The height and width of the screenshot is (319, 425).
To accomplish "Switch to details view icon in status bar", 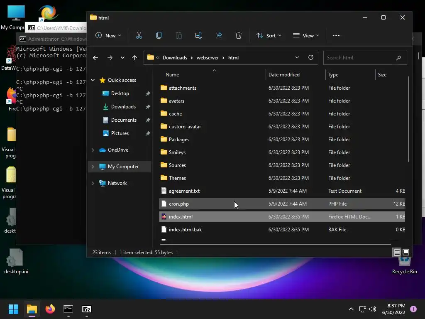I will click(x=397, y=253).
